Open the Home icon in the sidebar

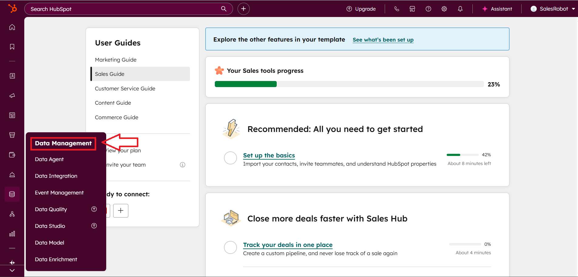coord(12,27)
